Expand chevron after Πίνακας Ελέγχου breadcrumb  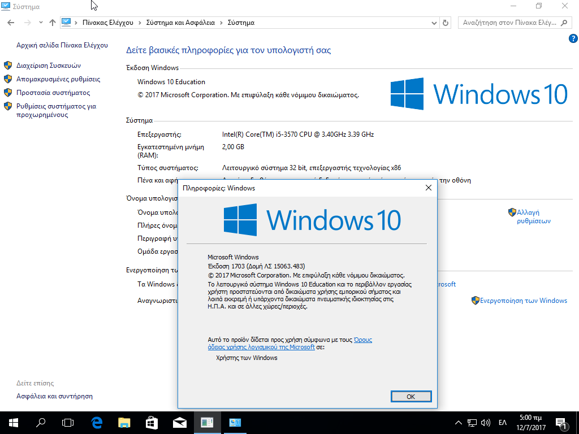coord(140,23)
